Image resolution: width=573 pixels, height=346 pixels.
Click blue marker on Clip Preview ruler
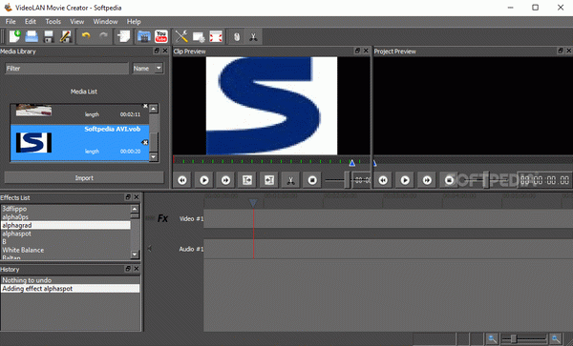351,163
